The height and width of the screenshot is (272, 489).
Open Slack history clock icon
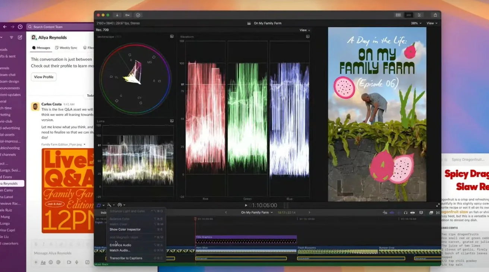(20, 27)
